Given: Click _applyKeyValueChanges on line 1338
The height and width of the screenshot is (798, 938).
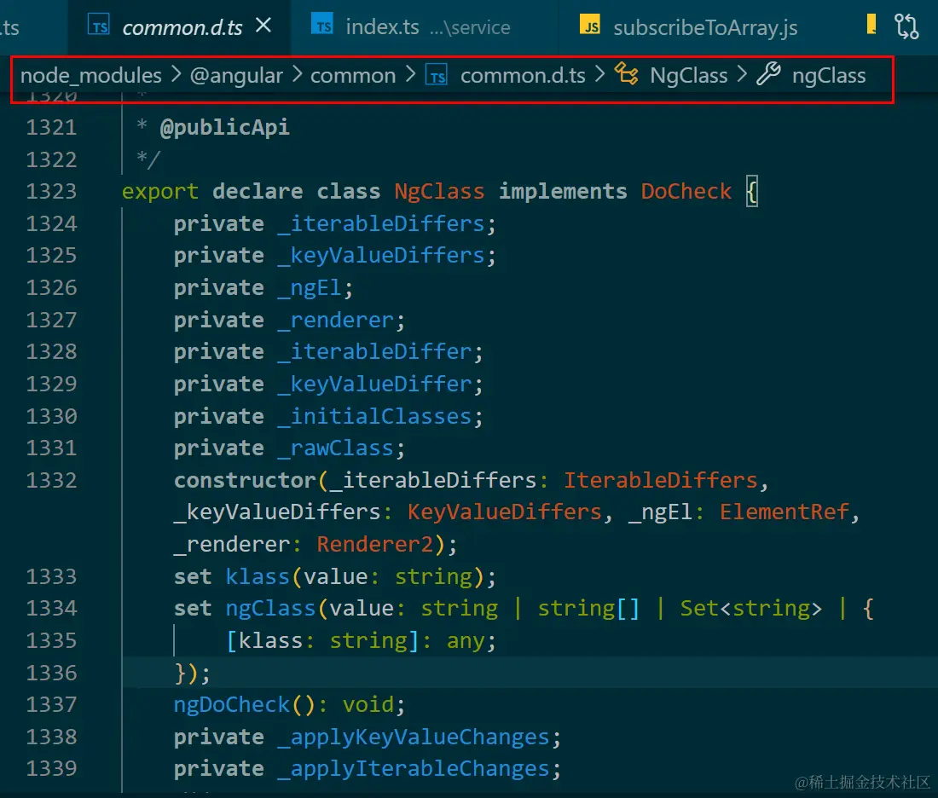Looking at the screenshot, I should click(414, 737).
